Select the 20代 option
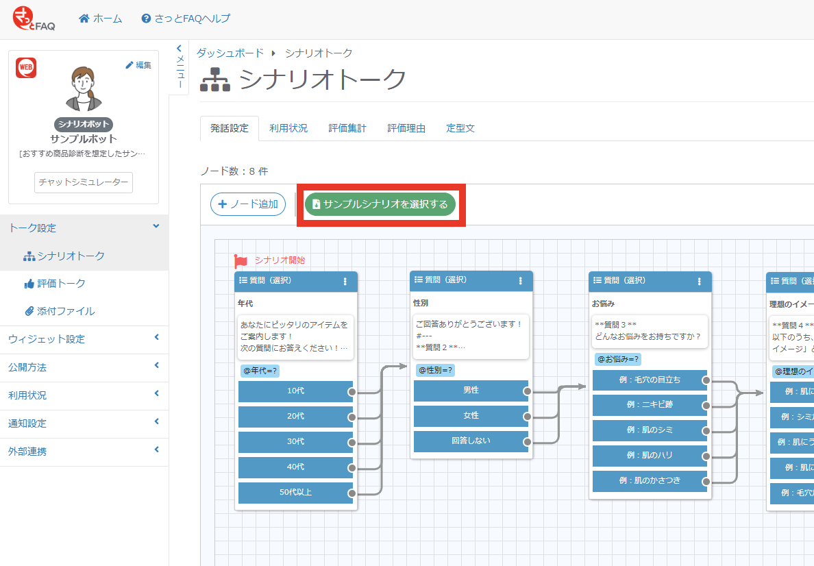Image resolution: width=814 pixels, height=566 pixels. click(x=295, y=417)
